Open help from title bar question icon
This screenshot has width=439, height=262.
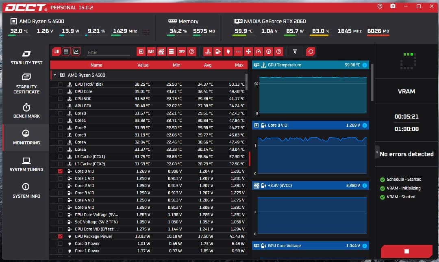tap(380, 6)
